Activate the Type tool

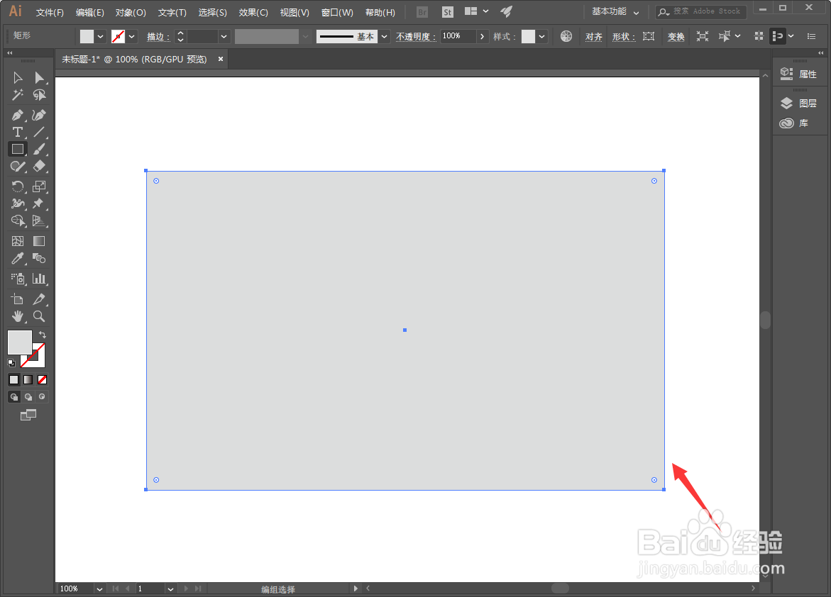pos(18,132)
